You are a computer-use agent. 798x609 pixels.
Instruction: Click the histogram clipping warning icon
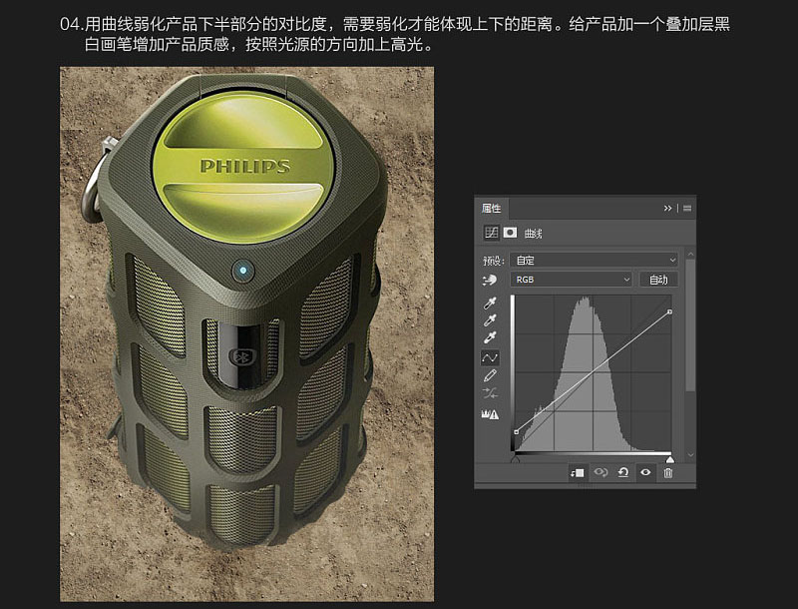pyautogui.click(x=490, y=413)
